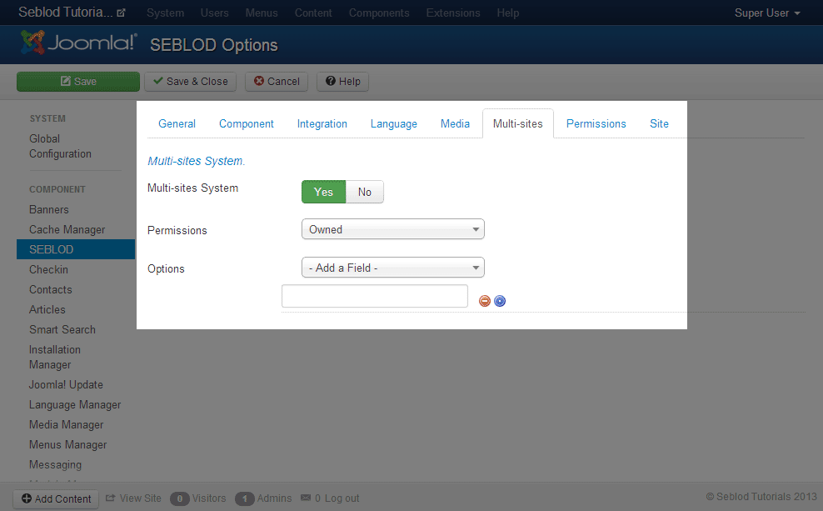Click the Joomla! logo

pyautogui.click(x=79, y=43)
